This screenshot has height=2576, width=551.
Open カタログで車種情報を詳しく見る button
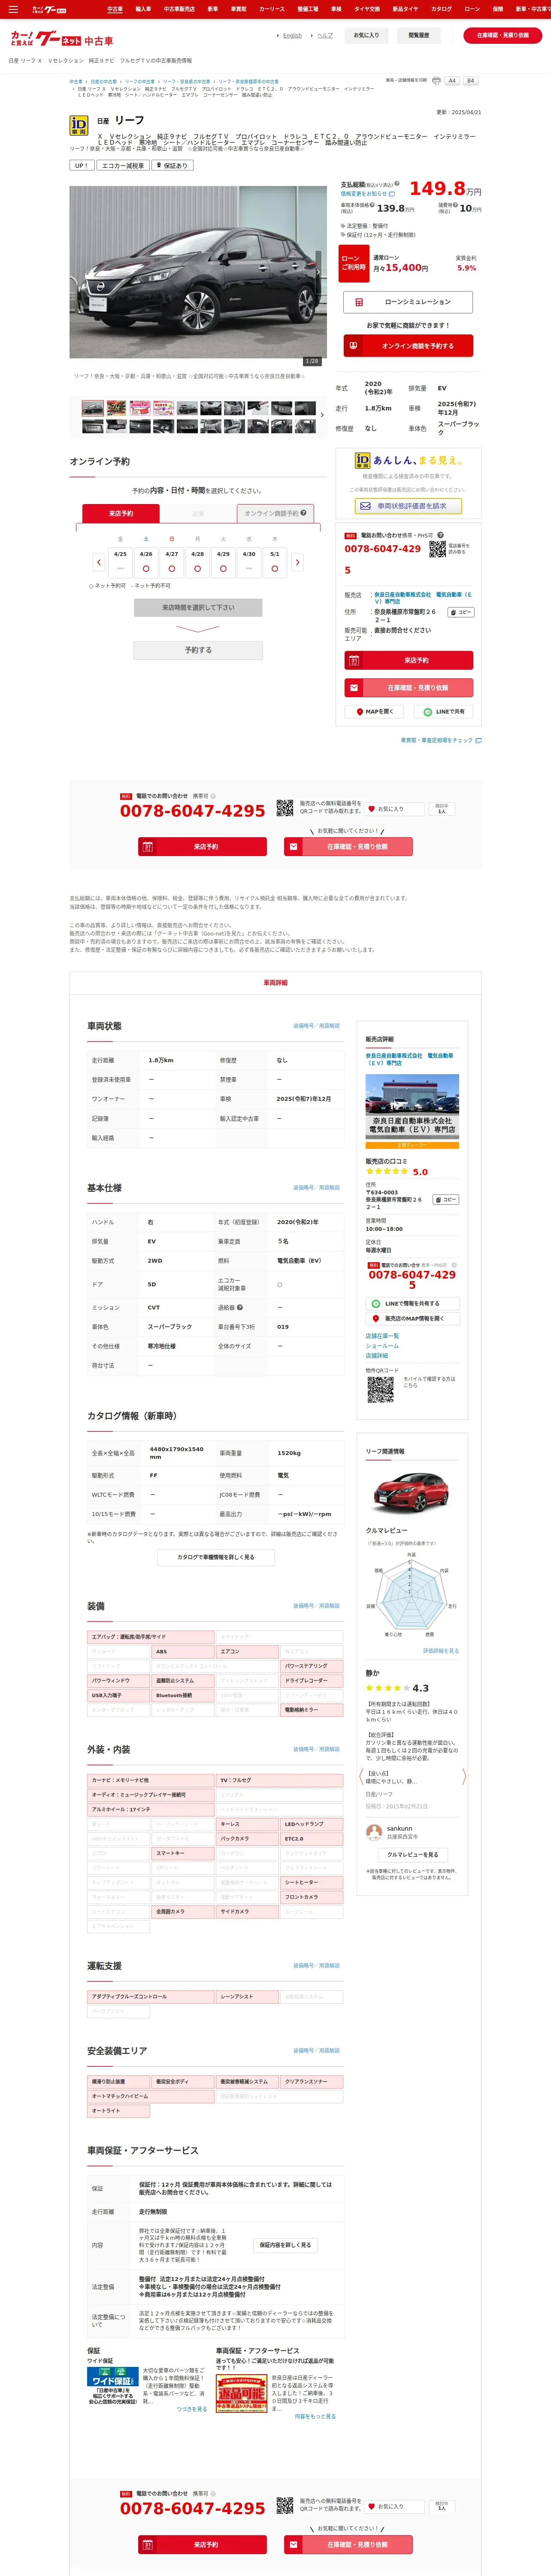(216, 1557)
